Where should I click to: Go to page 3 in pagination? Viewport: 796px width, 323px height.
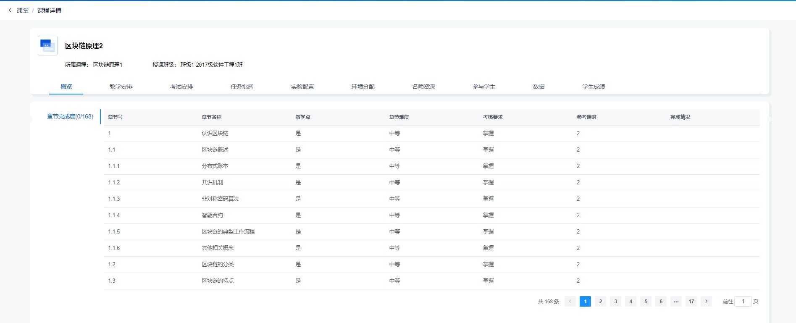tap(615, 301)
